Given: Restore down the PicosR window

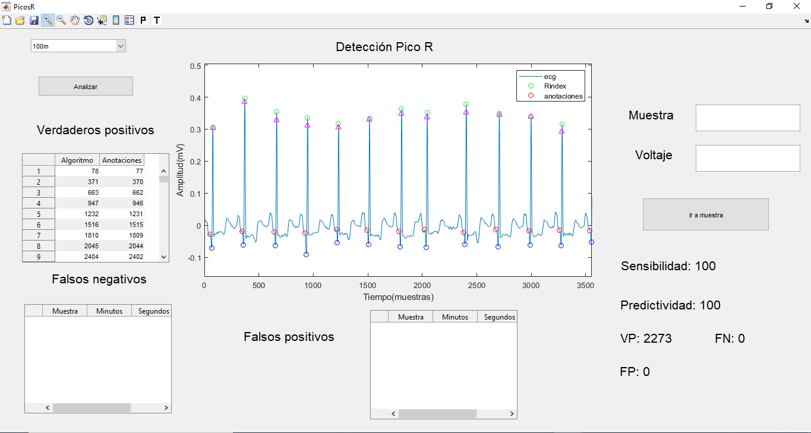Looking at the screenshot, I should pyautogui.click(x=769, y=6).
